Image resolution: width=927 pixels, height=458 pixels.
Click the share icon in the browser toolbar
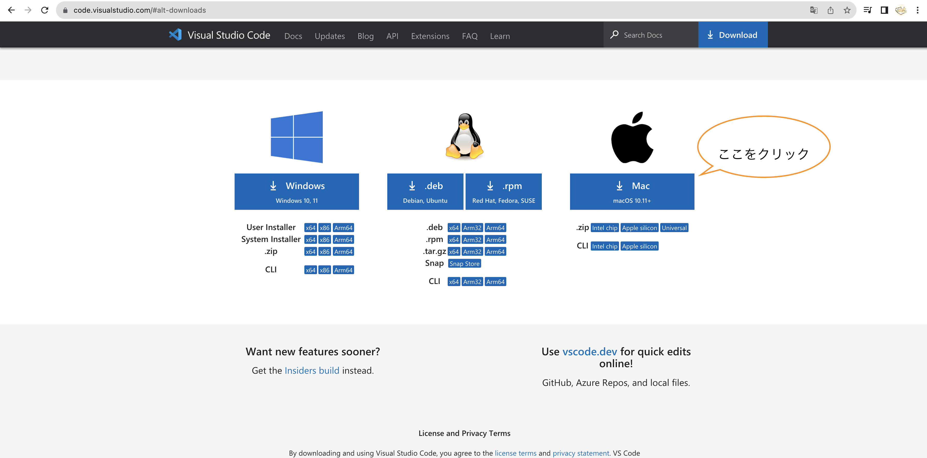click(831, 10)
